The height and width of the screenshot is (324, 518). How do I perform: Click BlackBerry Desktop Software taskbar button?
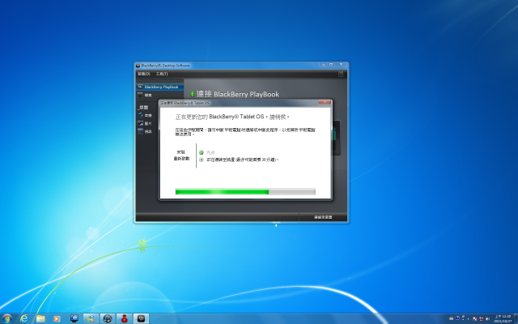(x=141, y=318)
